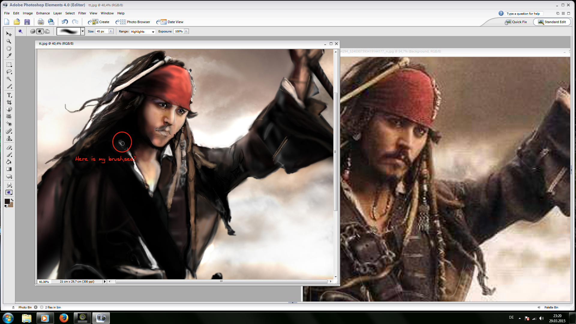The height and width of the screenshot is (324, 576).
Task: Click the background color swatch
Action: click(11, 205)
